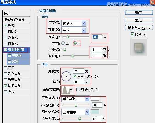Image resolution: width=155 pixels, height=123 pixels.
Task: Select direction 下 radio button
Action: click(75, 43)
